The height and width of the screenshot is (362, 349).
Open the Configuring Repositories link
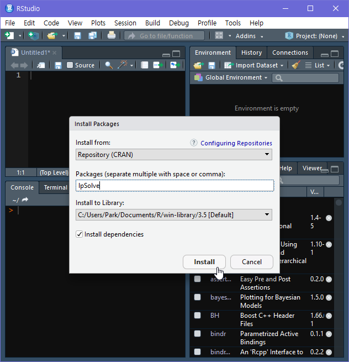[236, 143]
